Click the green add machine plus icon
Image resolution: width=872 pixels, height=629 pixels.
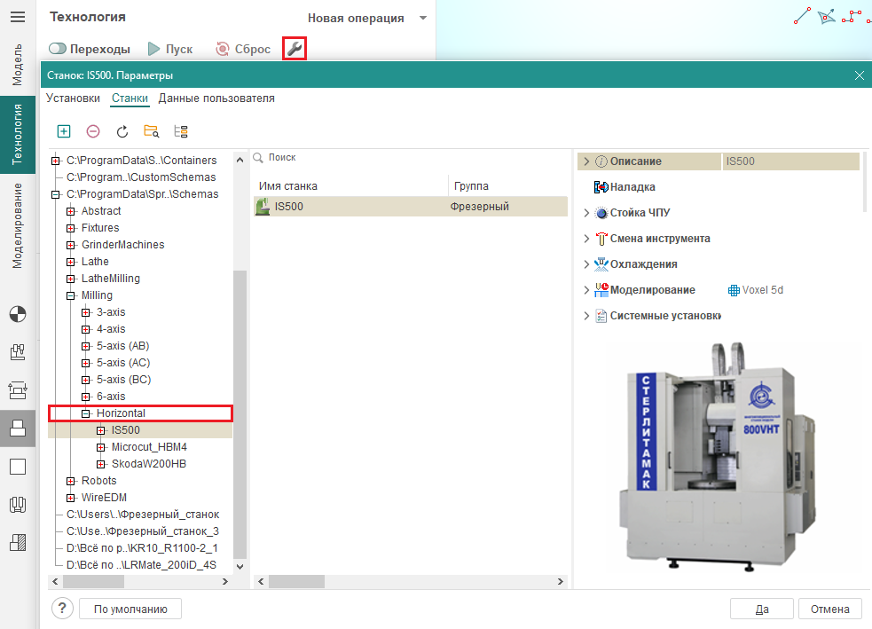click(64, 131)
